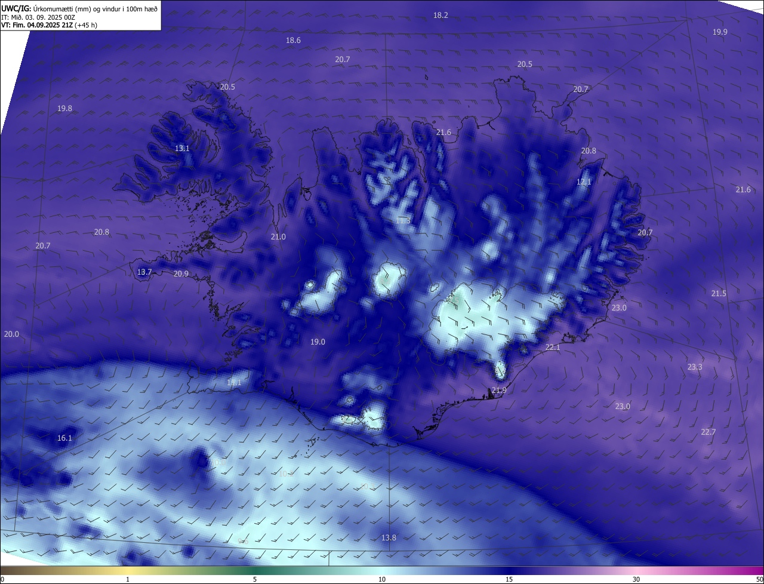
Task: Click the 13.8 value label
Action: point(389,537)
